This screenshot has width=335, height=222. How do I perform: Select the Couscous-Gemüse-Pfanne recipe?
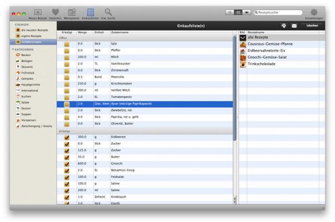[282, 44]
